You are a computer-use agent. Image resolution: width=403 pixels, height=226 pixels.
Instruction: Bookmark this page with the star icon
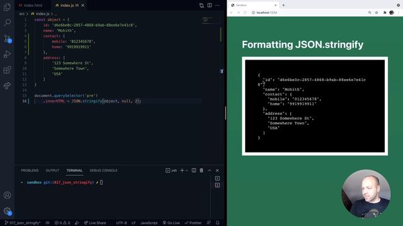pos(377,13)
